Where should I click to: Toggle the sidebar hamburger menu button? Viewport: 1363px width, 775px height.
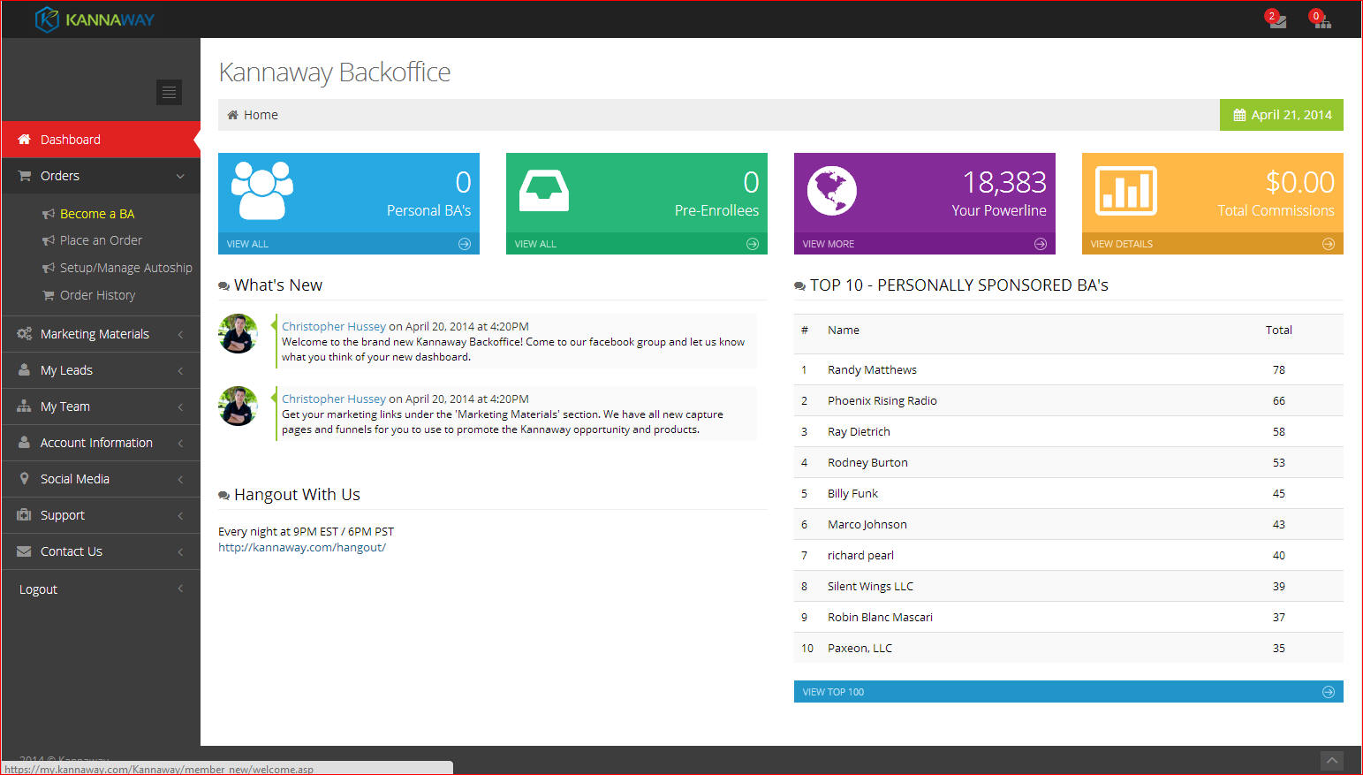169,92
